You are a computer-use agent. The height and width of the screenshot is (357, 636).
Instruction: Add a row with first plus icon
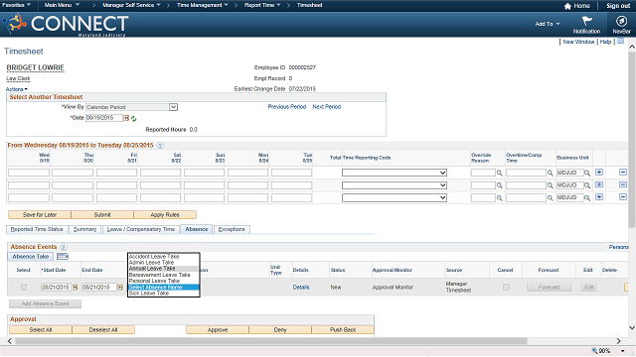[598, 173]
